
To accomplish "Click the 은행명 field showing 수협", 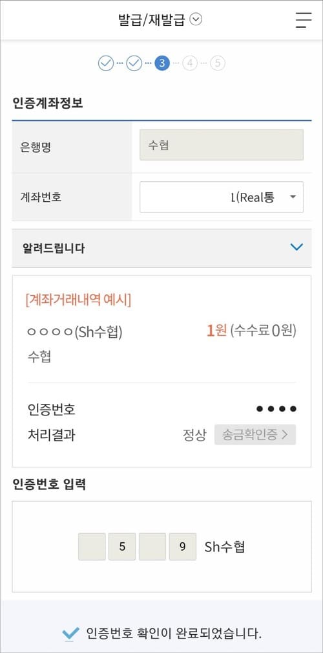I will (222, 144).
